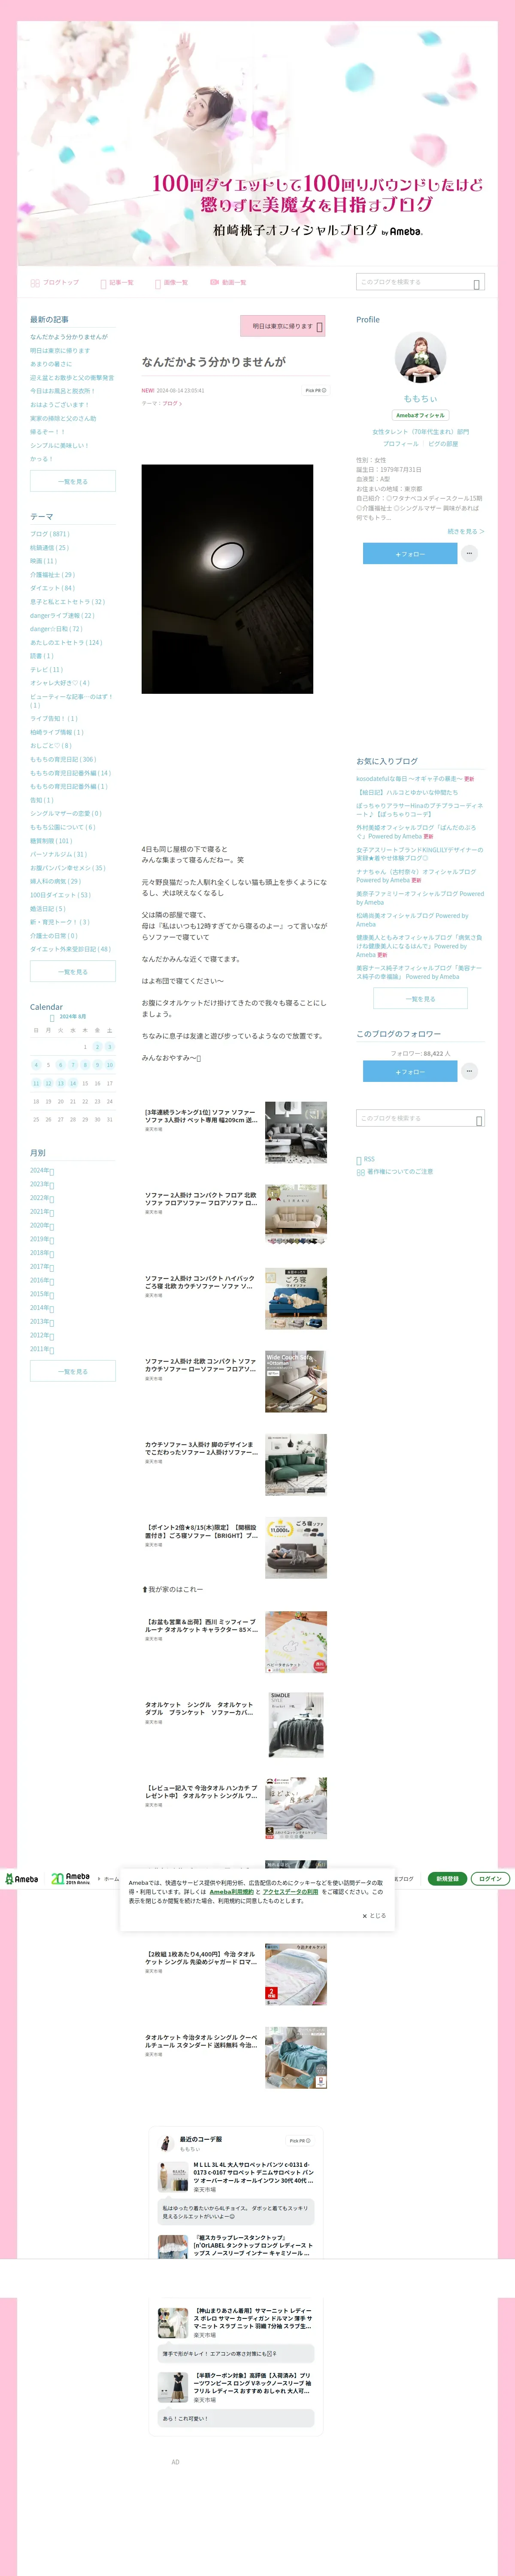Expand 2023年 monthly archive

tap(42, 1184)
